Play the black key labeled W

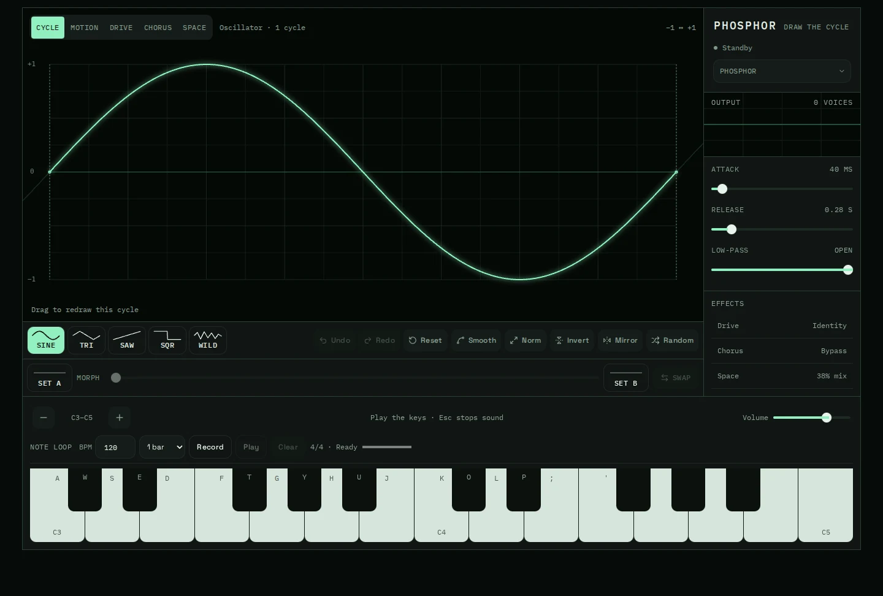click(x=85, y=489)
